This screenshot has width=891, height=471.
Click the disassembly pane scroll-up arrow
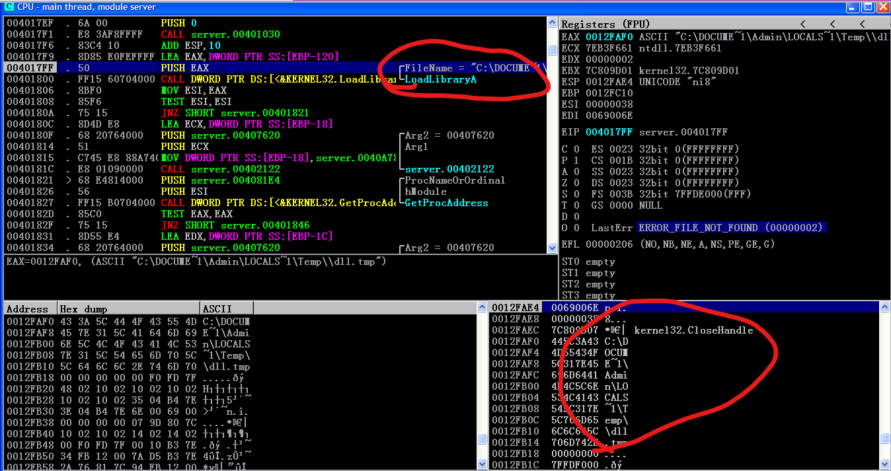point(552,22)
